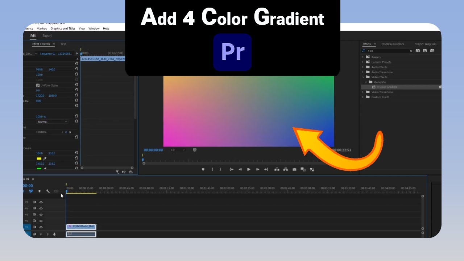
Task: Expand Custom Bin 01 folder
Action: point(363,97)
